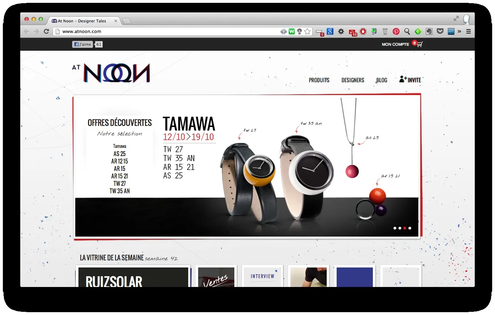Close the At Noon browser tab

pyautogui.click(x=115, y=21)
